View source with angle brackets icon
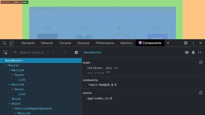This screenshot has height=115, width=205. click(x=200, y=52)
